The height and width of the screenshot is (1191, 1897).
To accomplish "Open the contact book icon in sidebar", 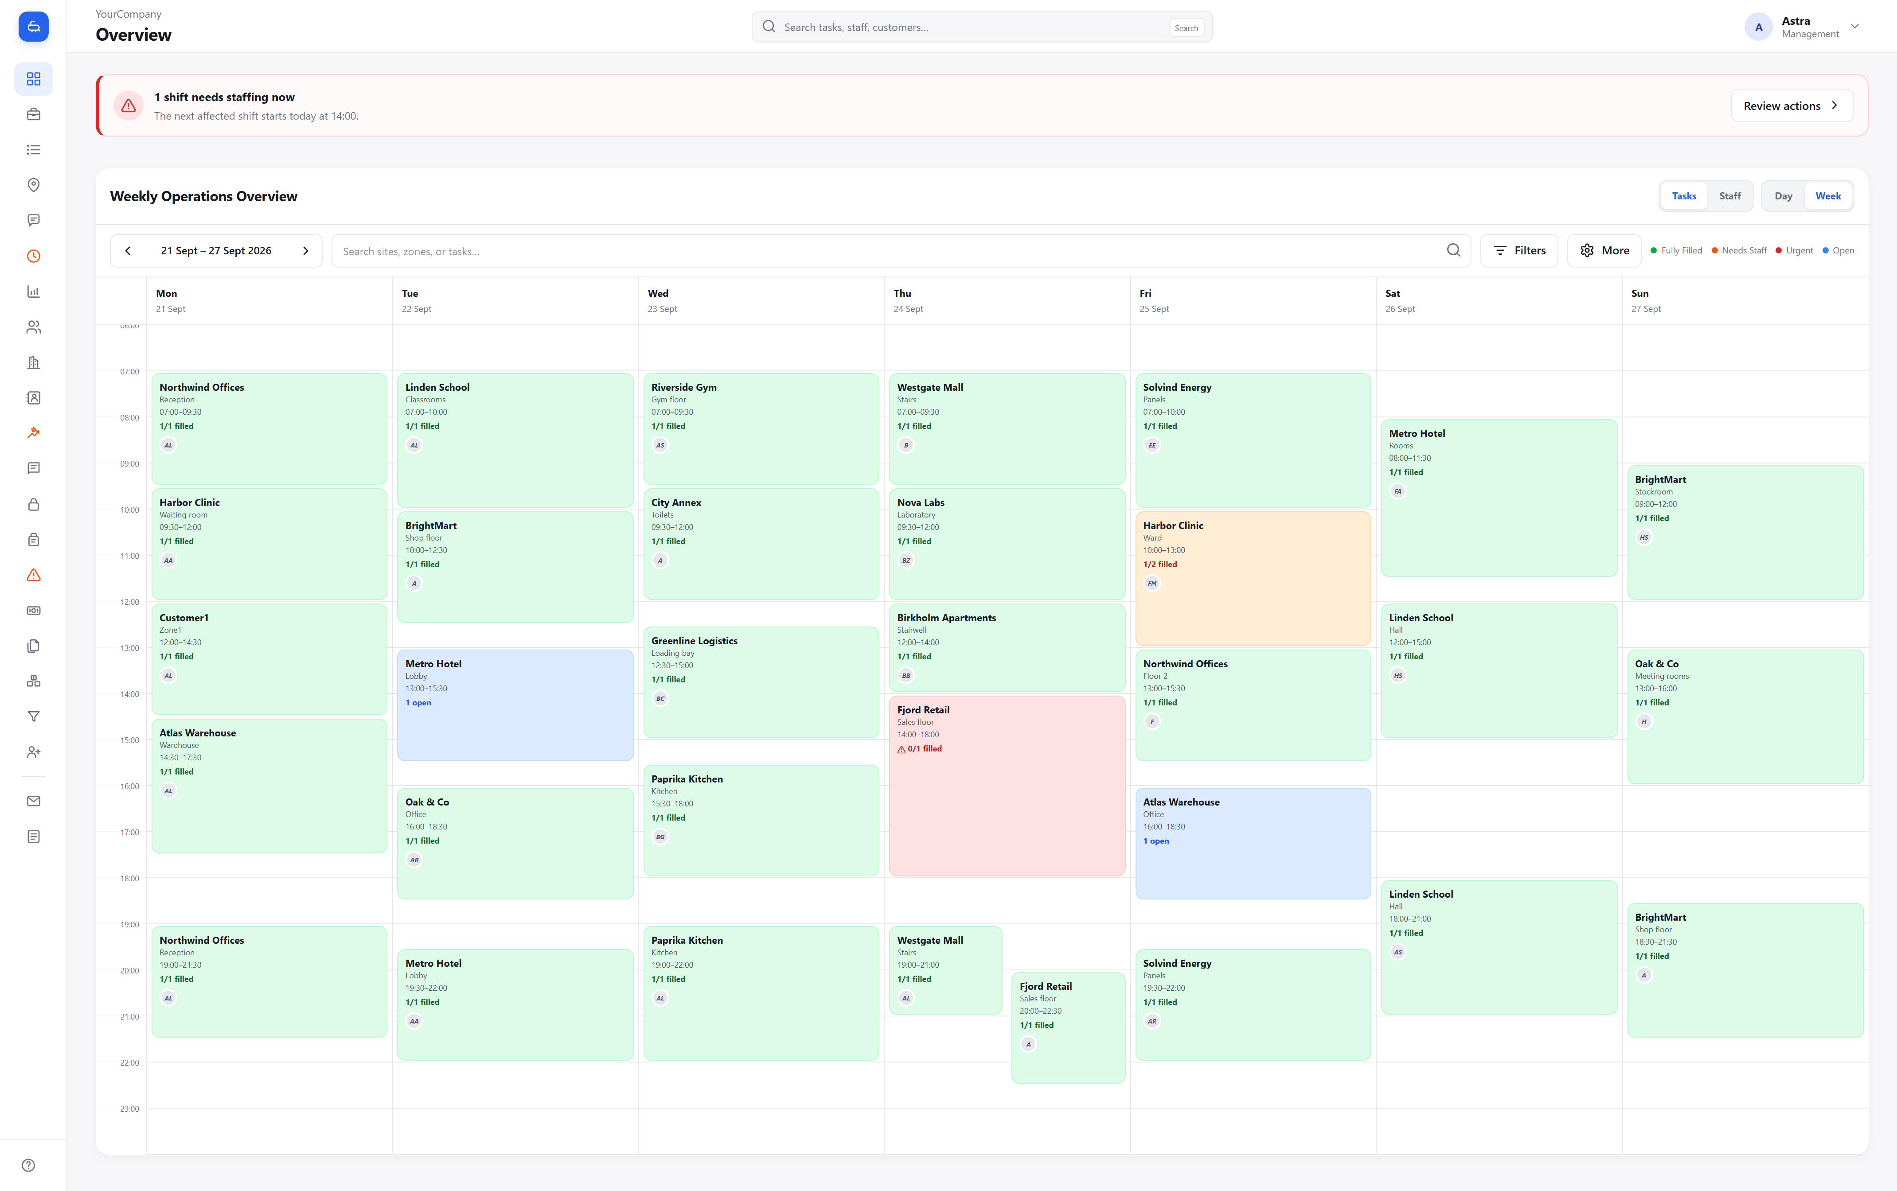I will [x=33, y=398].
